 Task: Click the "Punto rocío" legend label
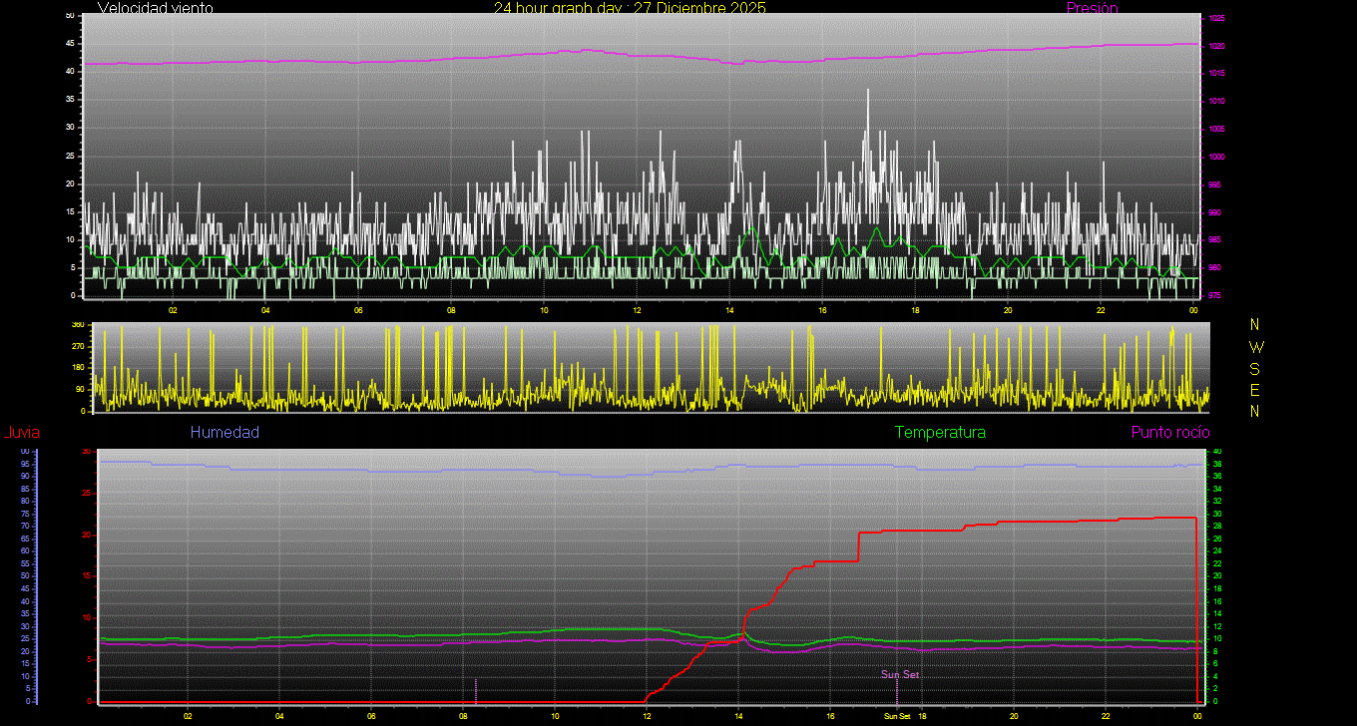[x=1169, y=432]
